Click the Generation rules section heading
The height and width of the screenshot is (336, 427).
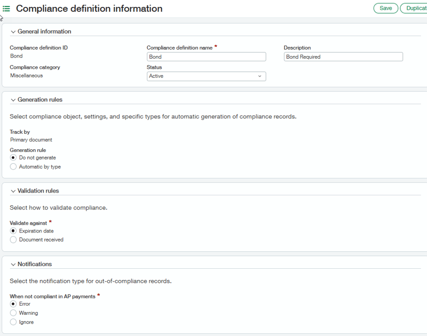click(40, 100)
